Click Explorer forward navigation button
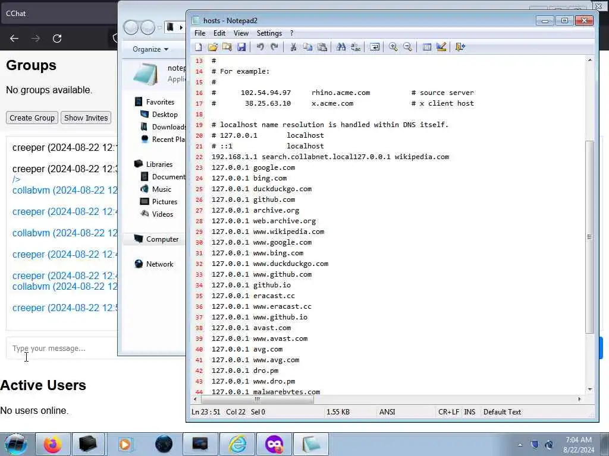Screen dimensions: 609x456 (147, 27)
